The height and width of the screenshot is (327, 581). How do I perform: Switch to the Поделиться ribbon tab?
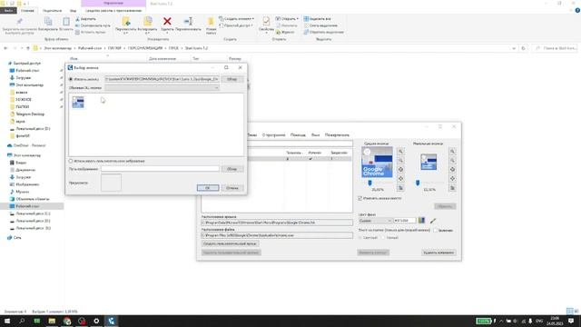click(52, 11)
